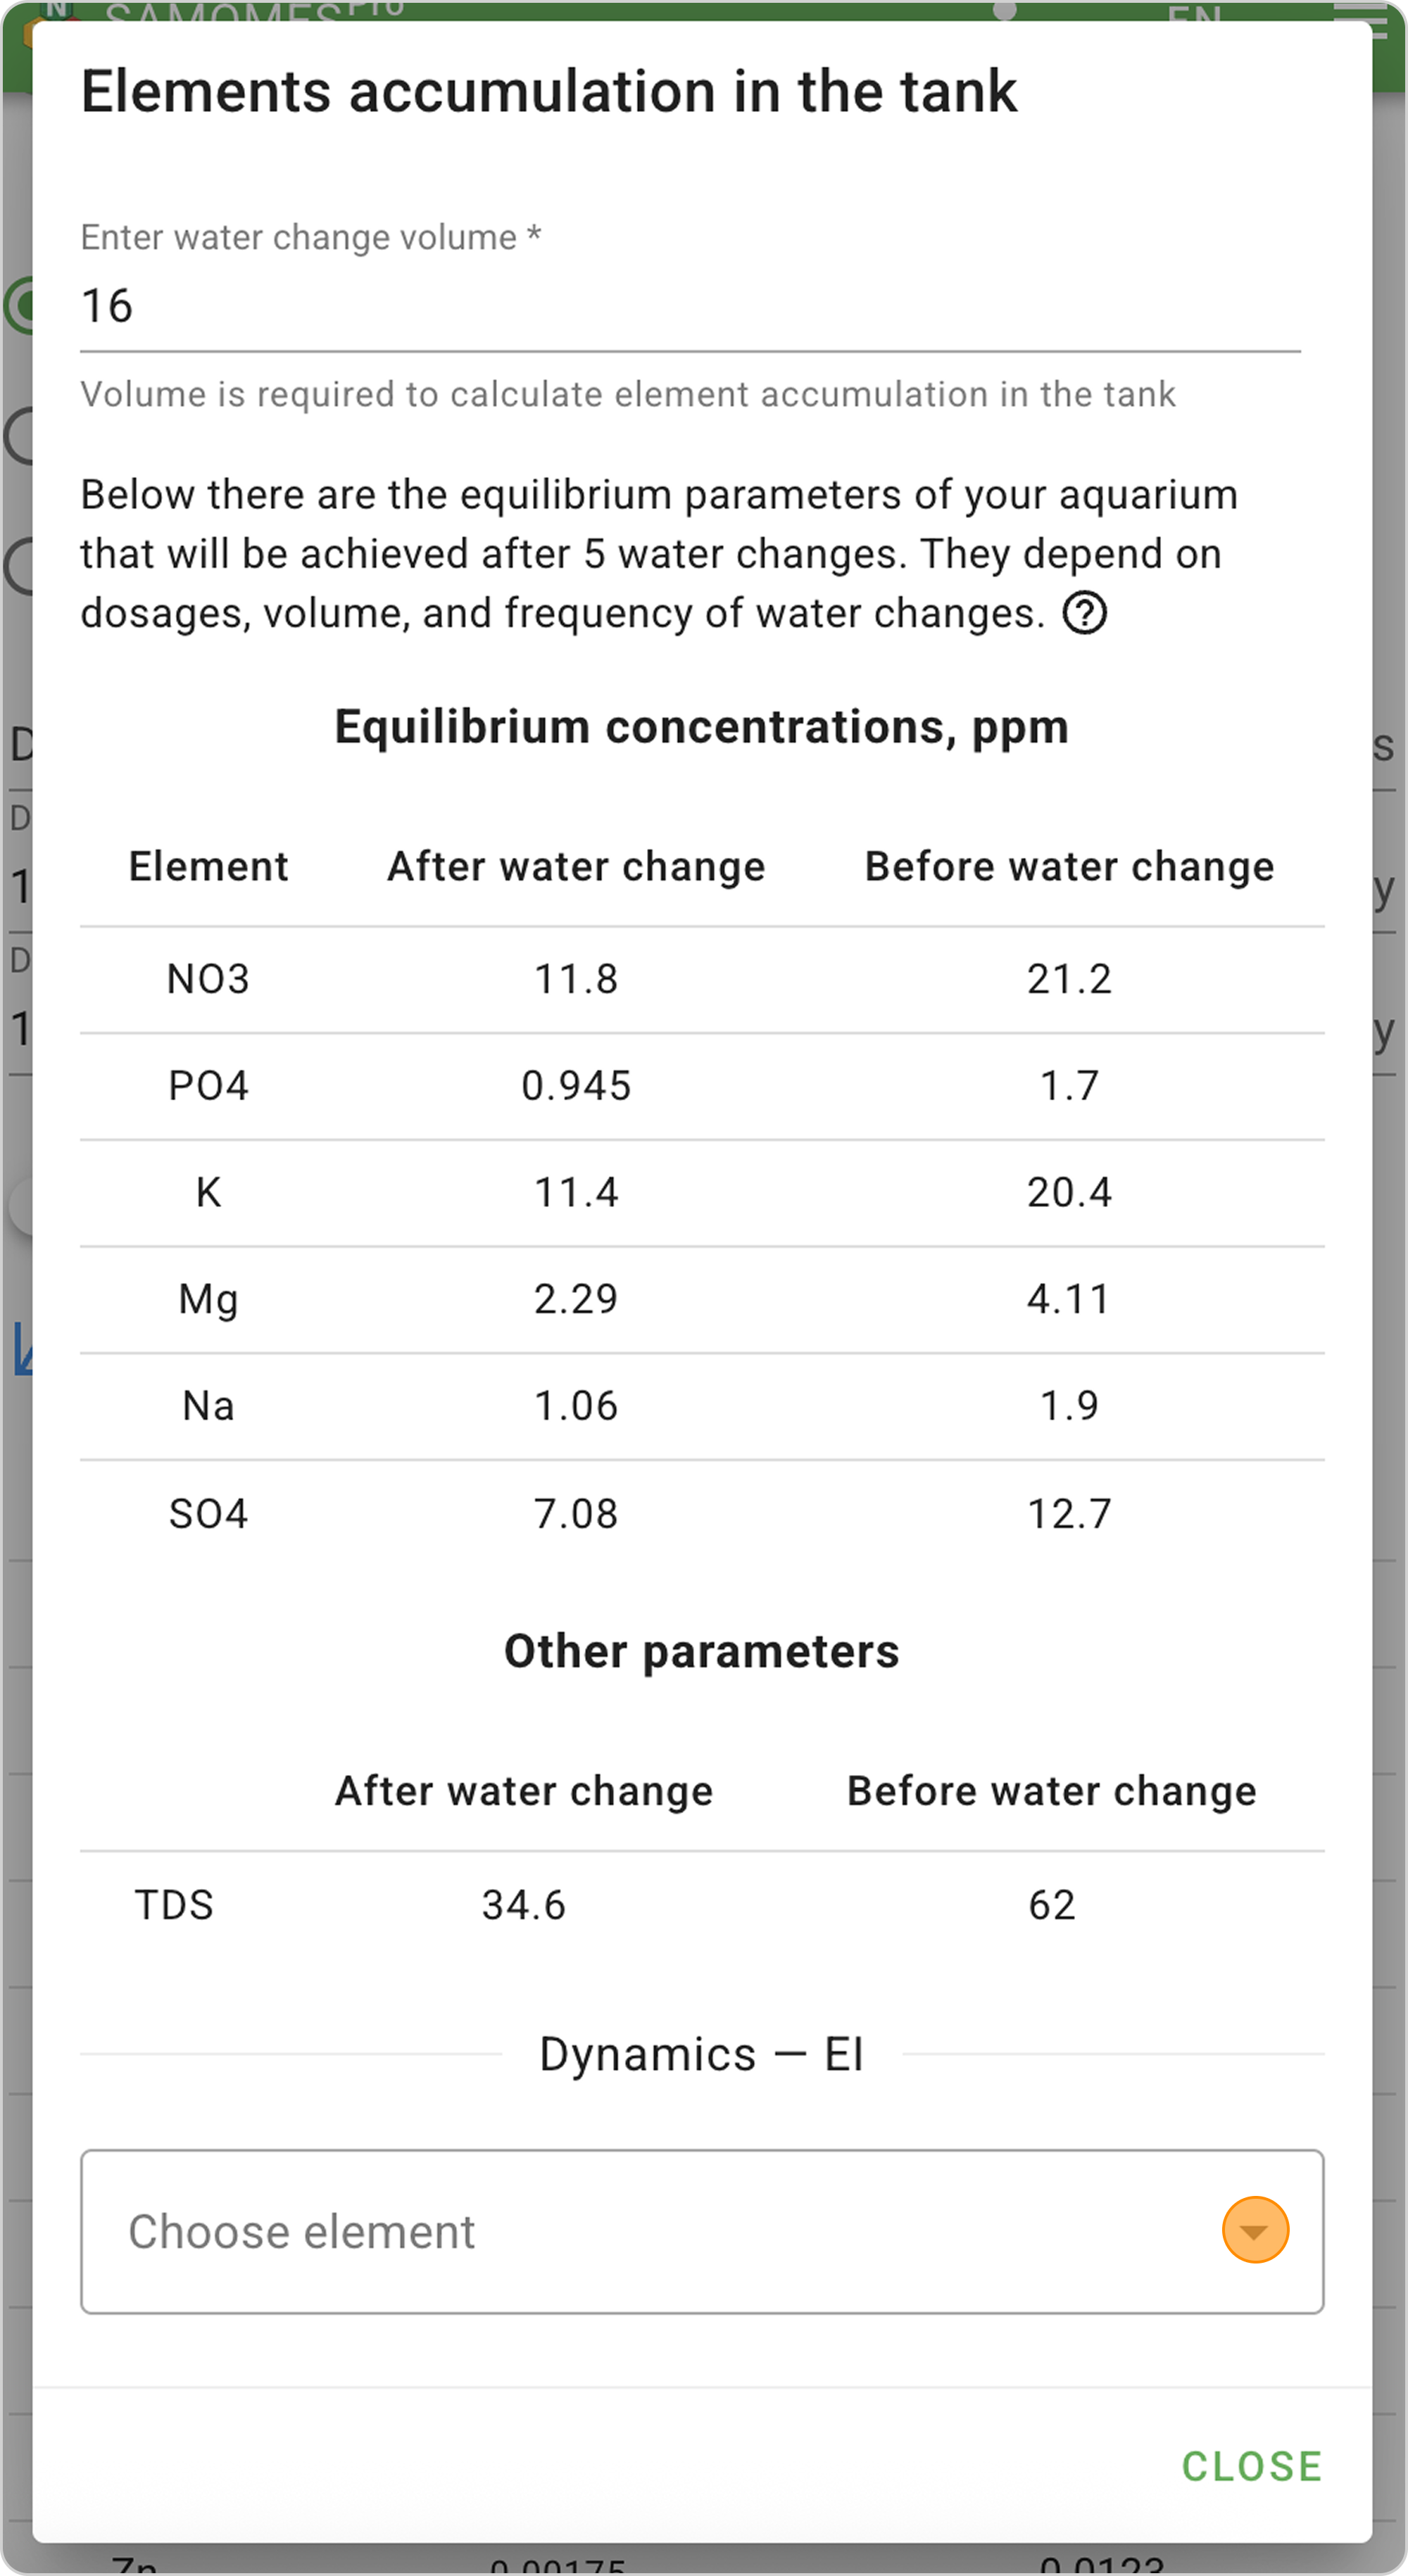Click the Element column header
Image resolution: width=1408 pixels, height=2576 pixels.
[208, 866]
